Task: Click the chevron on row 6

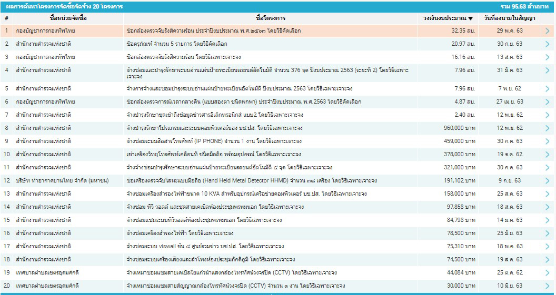Action: [x=548, y=101]
